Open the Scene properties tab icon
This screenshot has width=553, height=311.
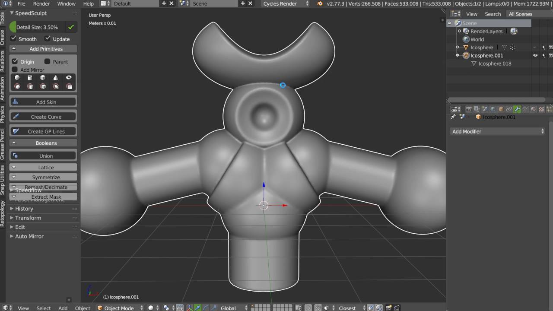[485, 109]
